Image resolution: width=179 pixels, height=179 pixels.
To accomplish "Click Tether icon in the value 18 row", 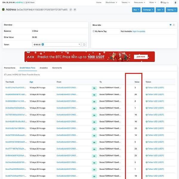I will (146, 176).
